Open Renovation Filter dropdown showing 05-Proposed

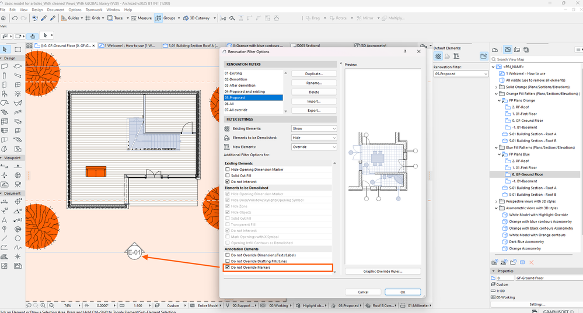pyautogui.click(x=460, y=74)
